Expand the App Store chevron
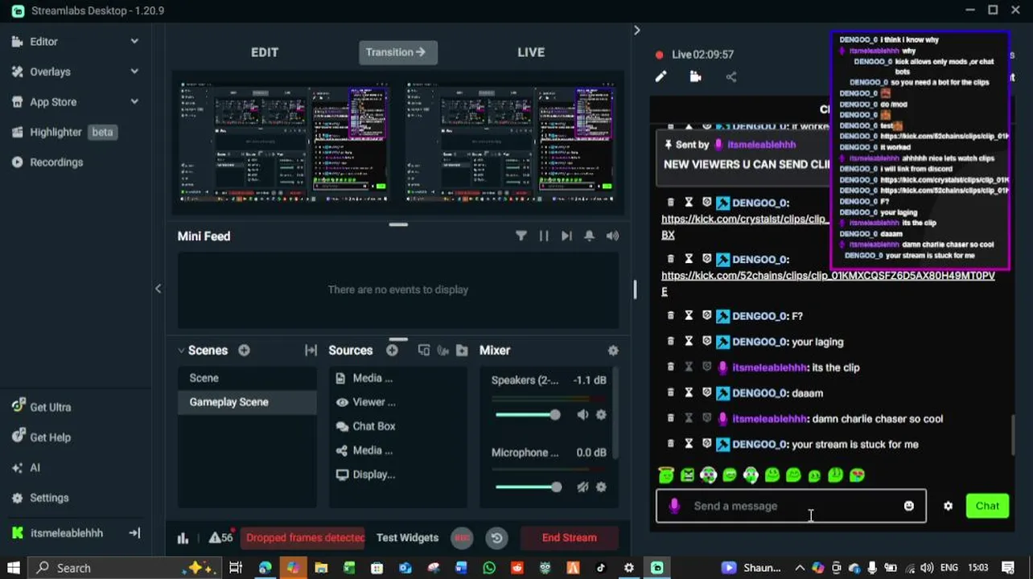This screenshot has height=579, width=1033. pos(134,102)
